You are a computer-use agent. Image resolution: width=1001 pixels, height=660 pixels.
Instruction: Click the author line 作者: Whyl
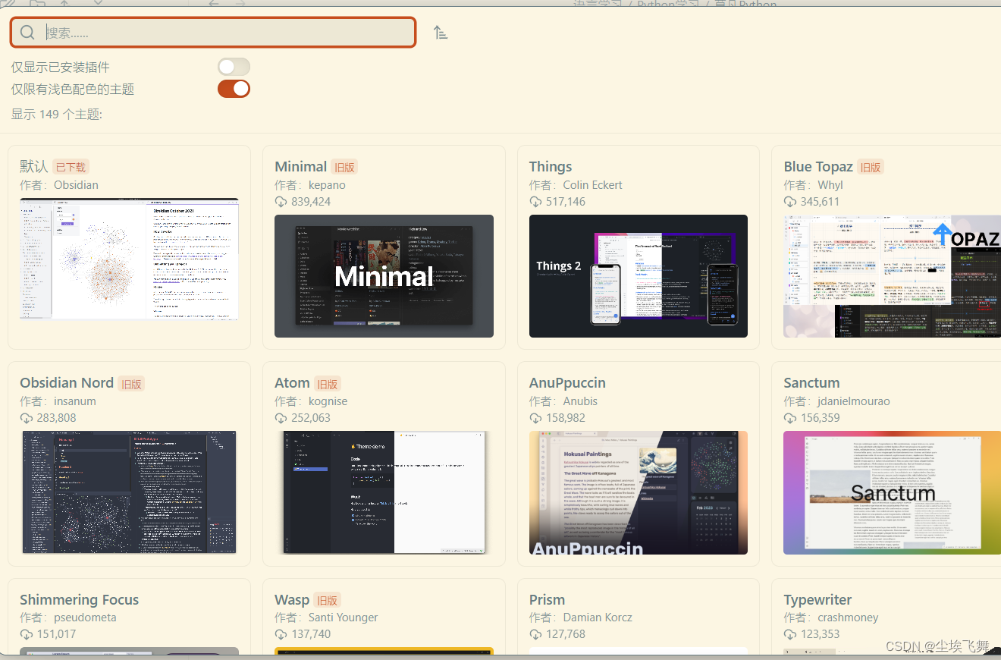coord(814,185)
